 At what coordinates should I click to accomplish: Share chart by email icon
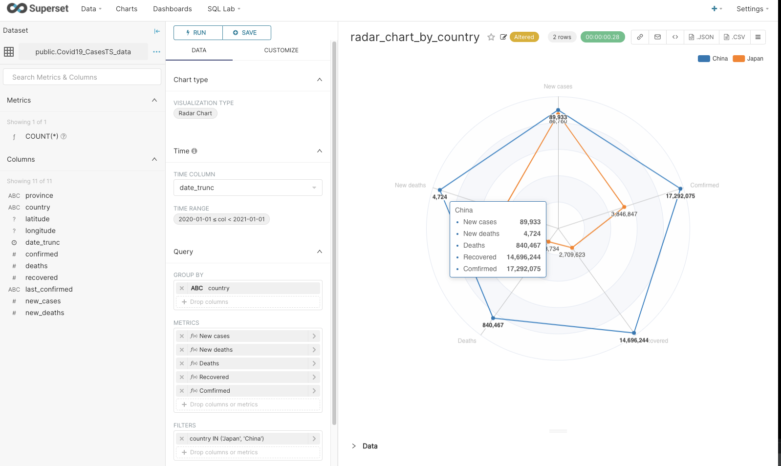click(x=657, y=37)
